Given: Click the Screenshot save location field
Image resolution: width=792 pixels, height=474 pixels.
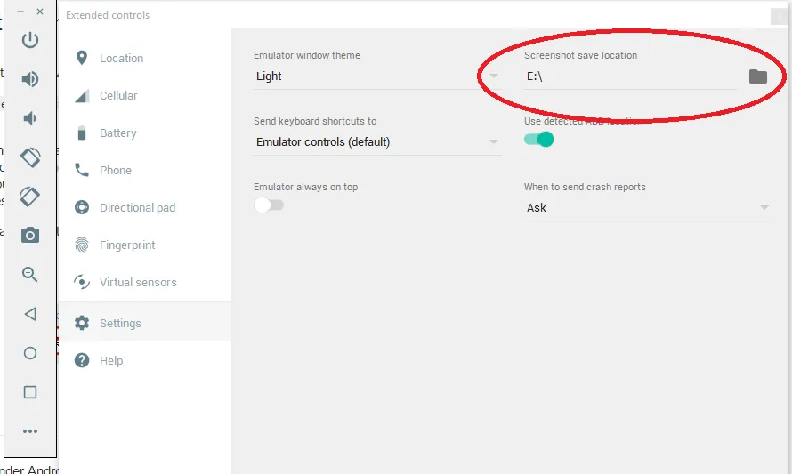Looking at the screenshot, I should click(x=628, y=76).
